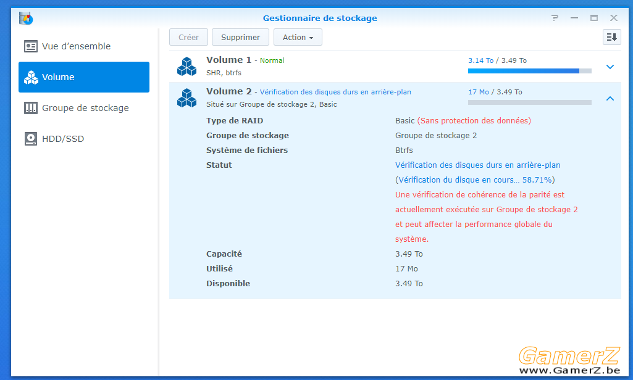Open the HDD/SSD disk icon
This screenshot has width=633, height=380.
(x=31, y=139)
